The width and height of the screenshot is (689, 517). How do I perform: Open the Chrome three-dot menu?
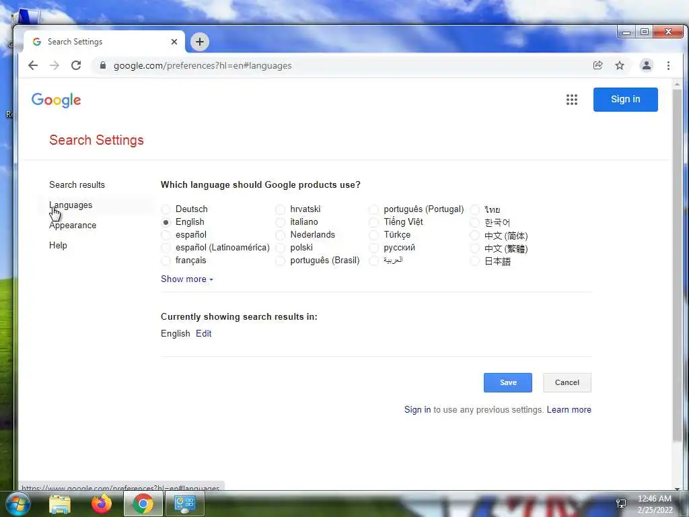[668, 65]
